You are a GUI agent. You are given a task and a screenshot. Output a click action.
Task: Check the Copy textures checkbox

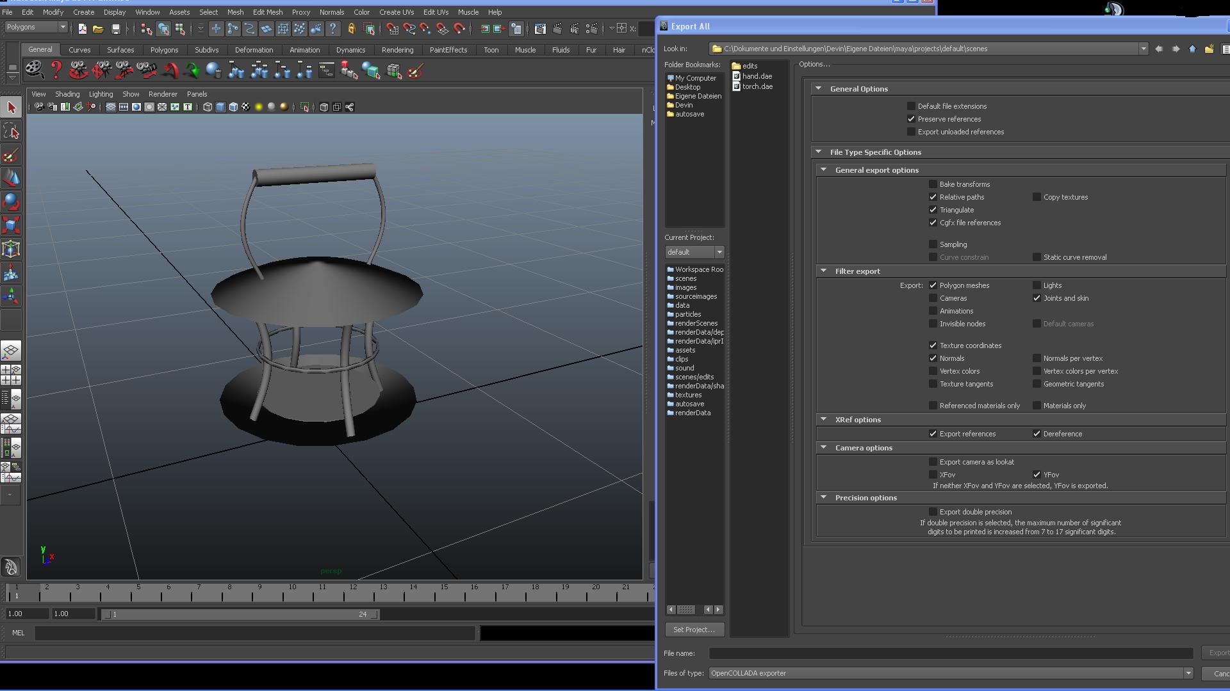tap(1037, 197)
